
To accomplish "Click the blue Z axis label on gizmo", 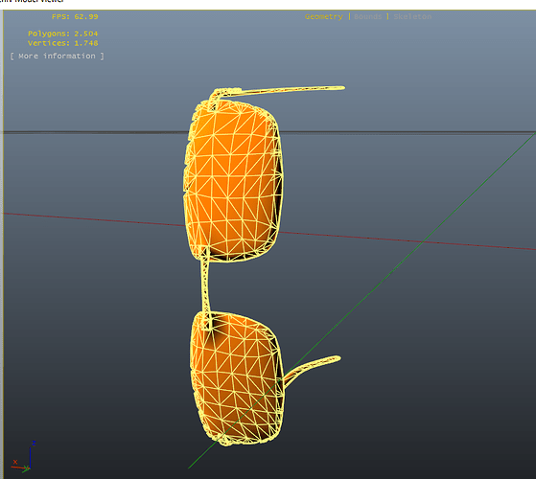I will [x=34, y=444].
